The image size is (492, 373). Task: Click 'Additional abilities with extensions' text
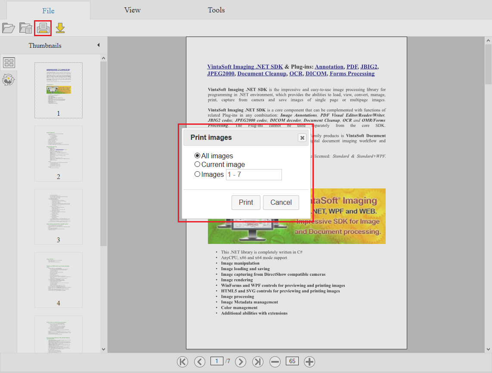pos(254,313)
